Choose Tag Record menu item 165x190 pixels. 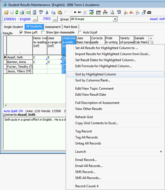(x=115, y=131)
